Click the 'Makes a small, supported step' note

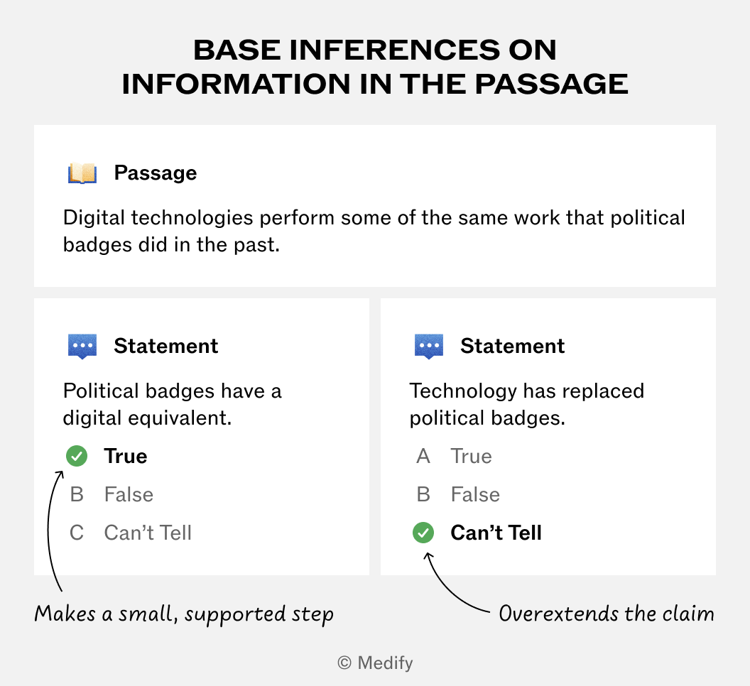pos(184,614)
